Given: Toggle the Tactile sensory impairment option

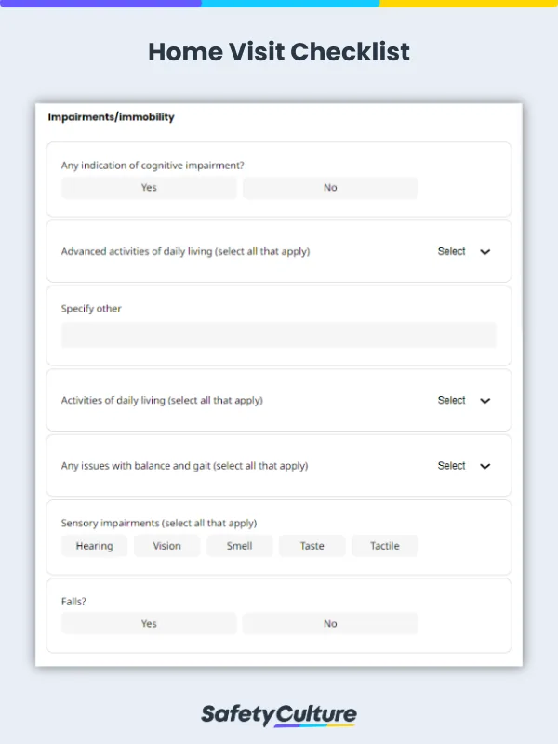Looking at the screenshot, I should click(x=384, y=546).
